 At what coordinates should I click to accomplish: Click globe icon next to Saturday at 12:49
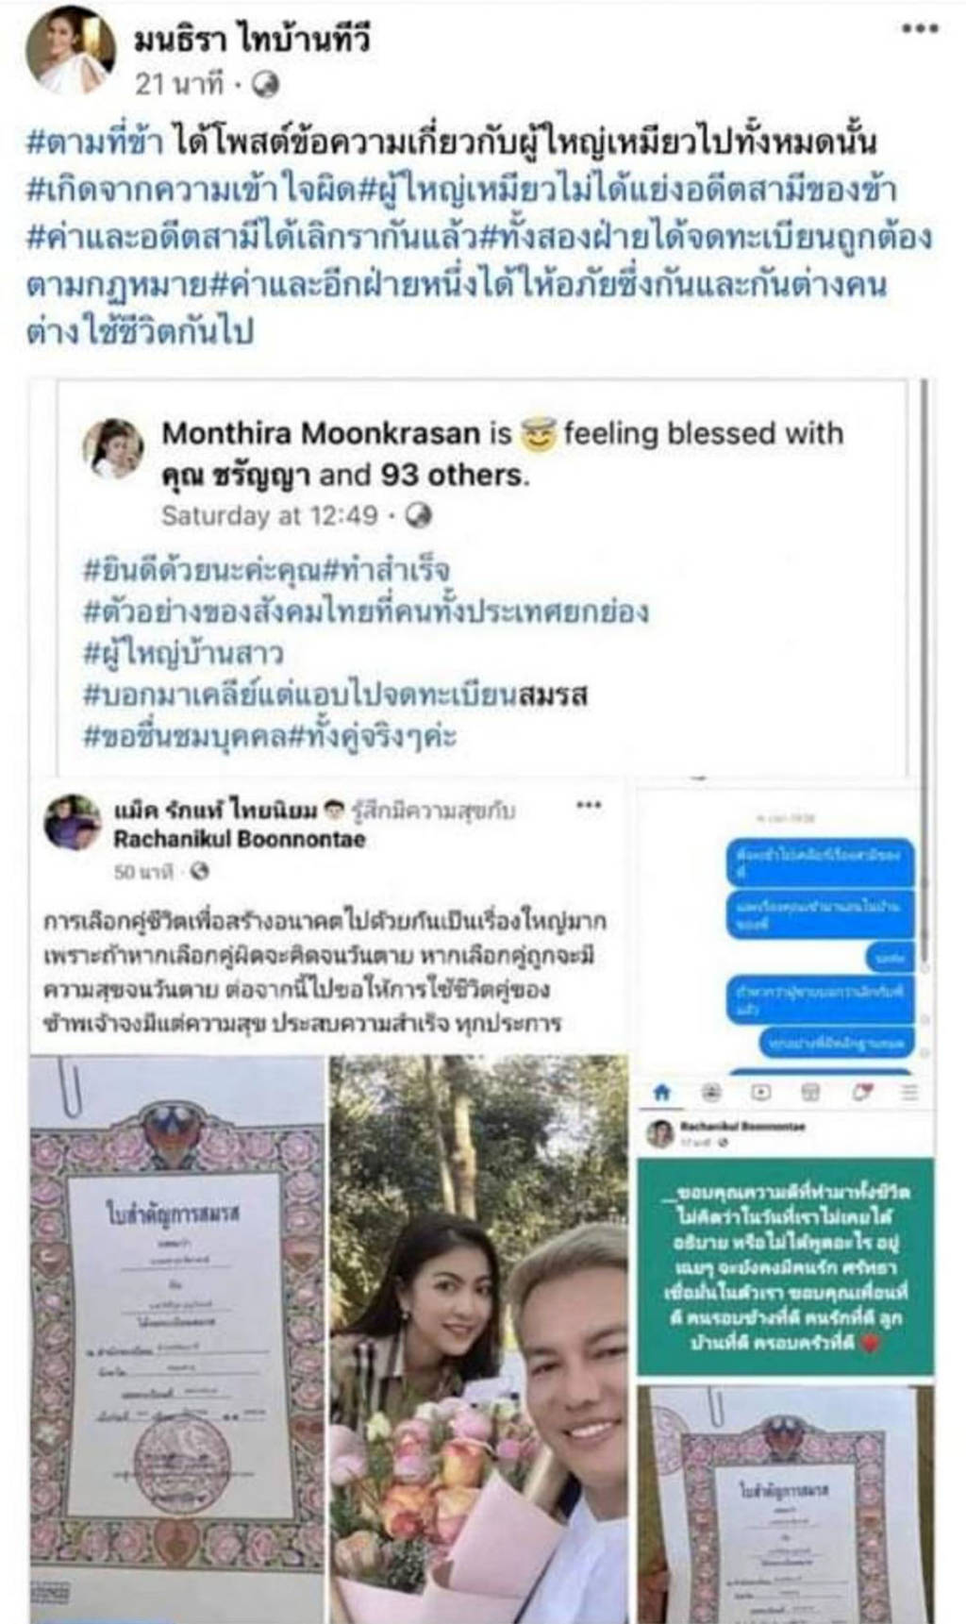point(418,515)
